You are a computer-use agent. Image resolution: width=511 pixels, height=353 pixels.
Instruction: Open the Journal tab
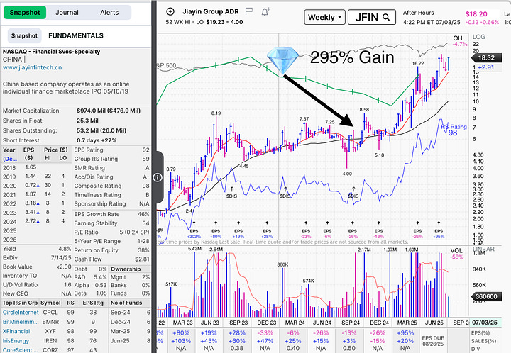point(67,12)
